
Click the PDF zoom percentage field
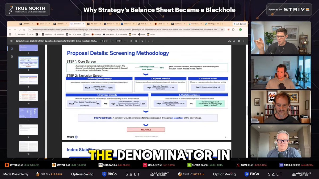click(119, 41)
